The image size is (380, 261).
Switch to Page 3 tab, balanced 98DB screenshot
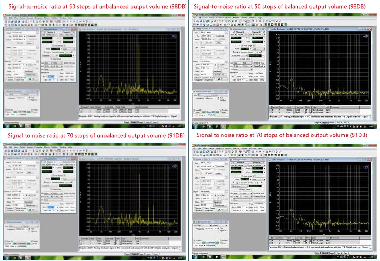point(332,123)
